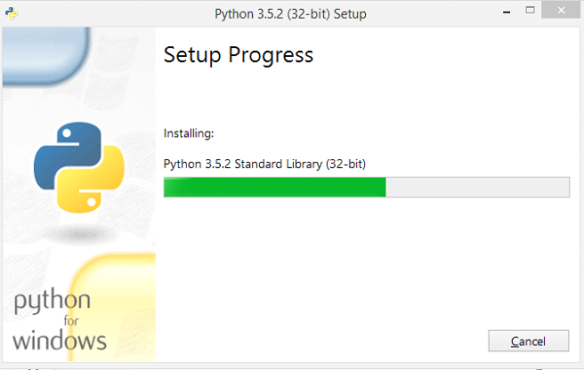584x370 pixels.
Task: Click the green filled part of the progress bar
Action: click(275, 187)
